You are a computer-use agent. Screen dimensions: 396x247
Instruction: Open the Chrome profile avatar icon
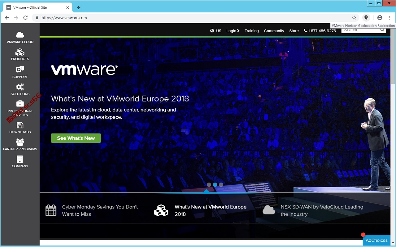(380, 18)
